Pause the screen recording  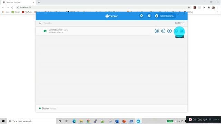[194, 120]
